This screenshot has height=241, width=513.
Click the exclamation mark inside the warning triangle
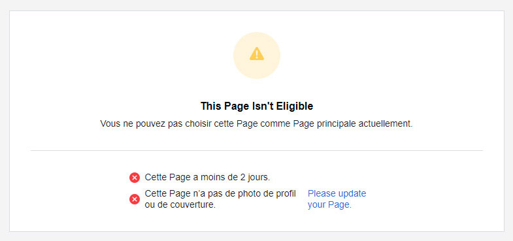point(256,55)
